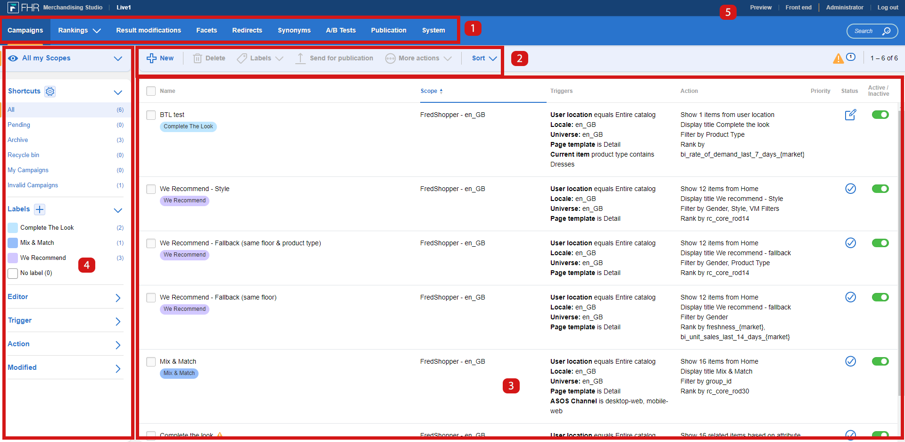Click status checkmark for Mix & Match row
The height and width of the screenshot is (442, 905).
pos(850,361)
